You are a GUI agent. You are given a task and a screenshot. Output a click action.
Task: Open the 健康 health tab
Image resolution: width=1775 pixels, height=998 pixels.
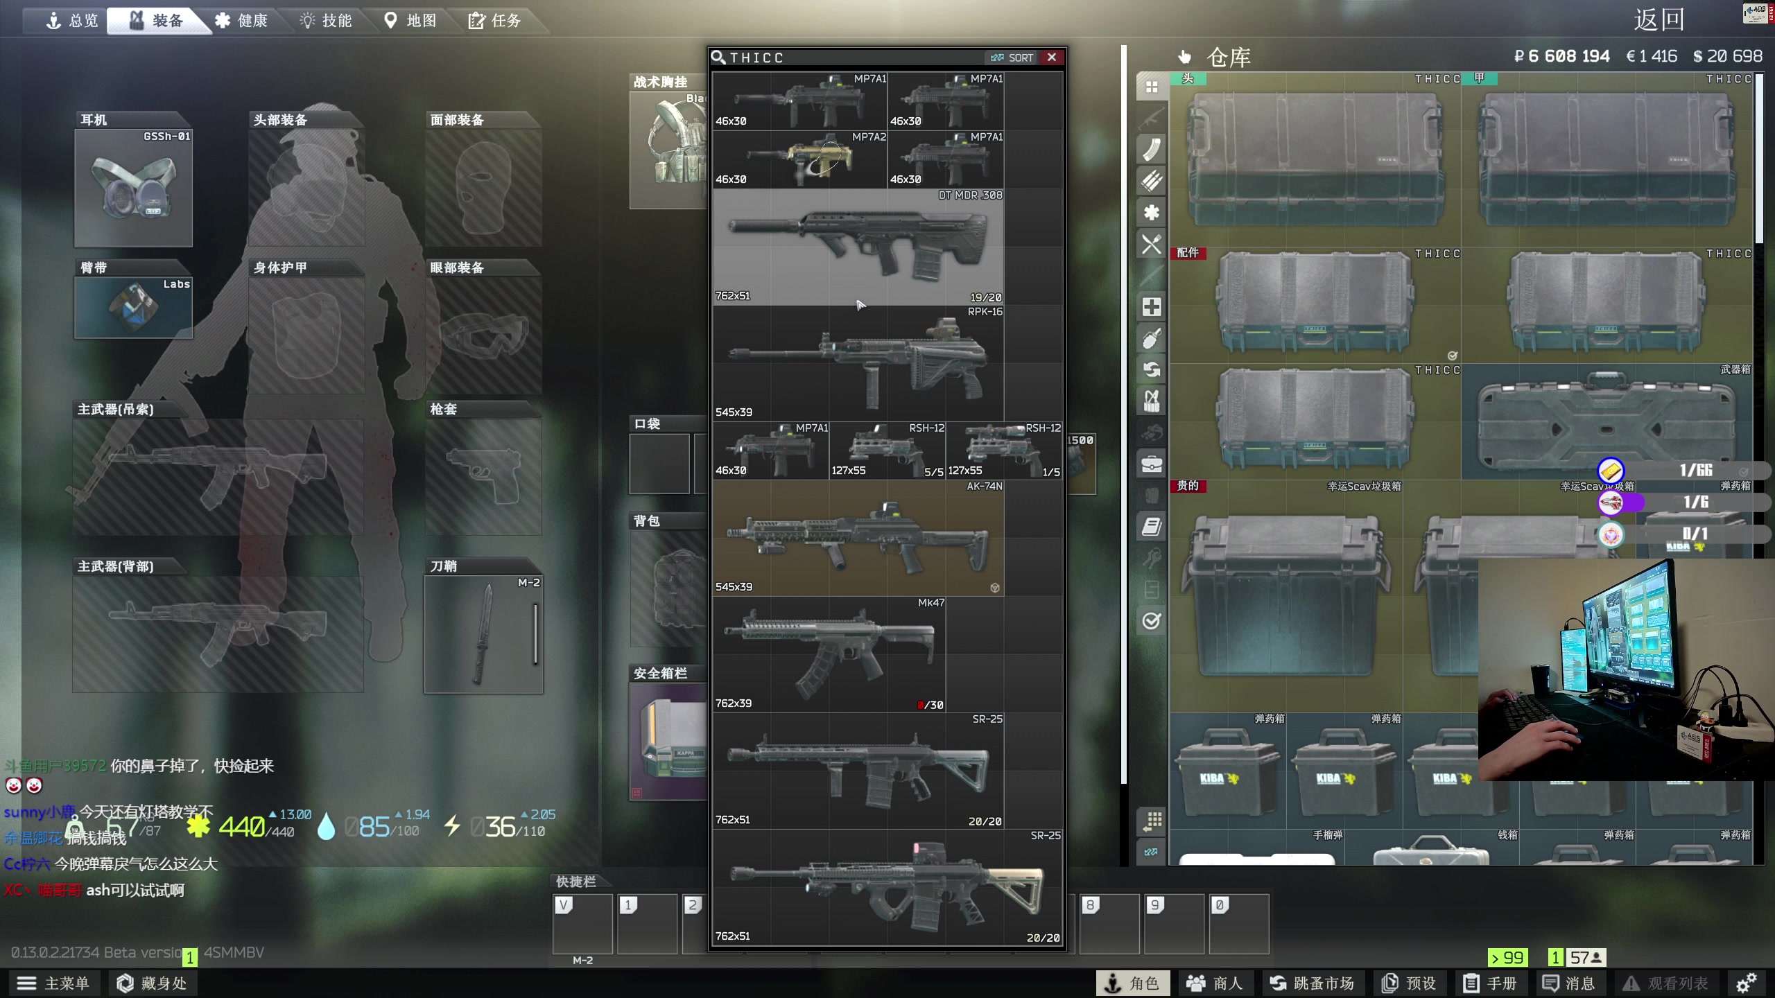[241, 21]
